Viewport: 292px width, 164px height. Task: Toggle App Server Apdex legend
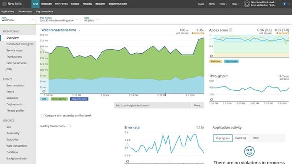[x=231, y=61]
